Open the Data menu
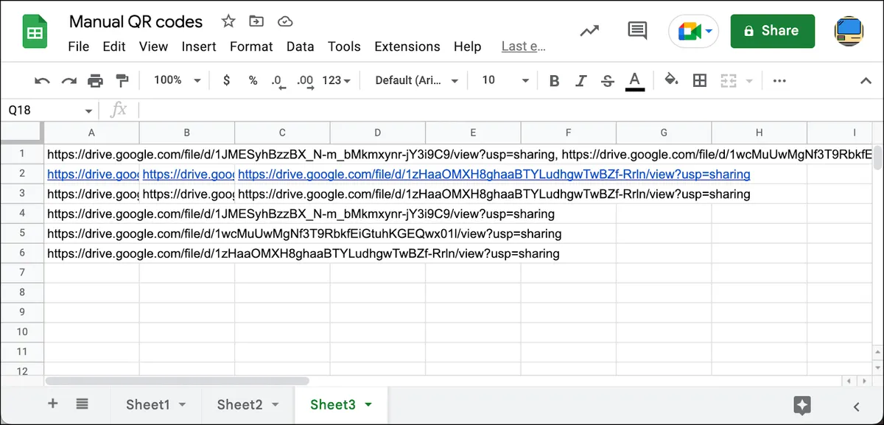 pos(300,46)
